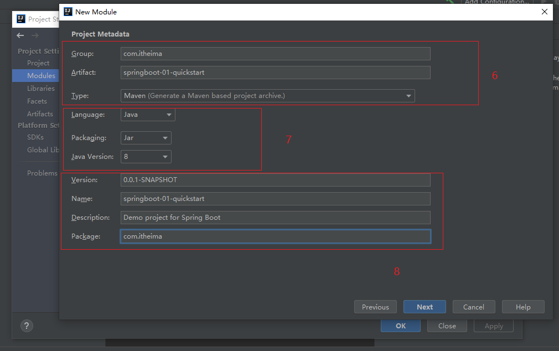This screenshot has width=559, height=351.
Task: Expand the Packaging dropdown set to Jar
Action: pos(146,138)
